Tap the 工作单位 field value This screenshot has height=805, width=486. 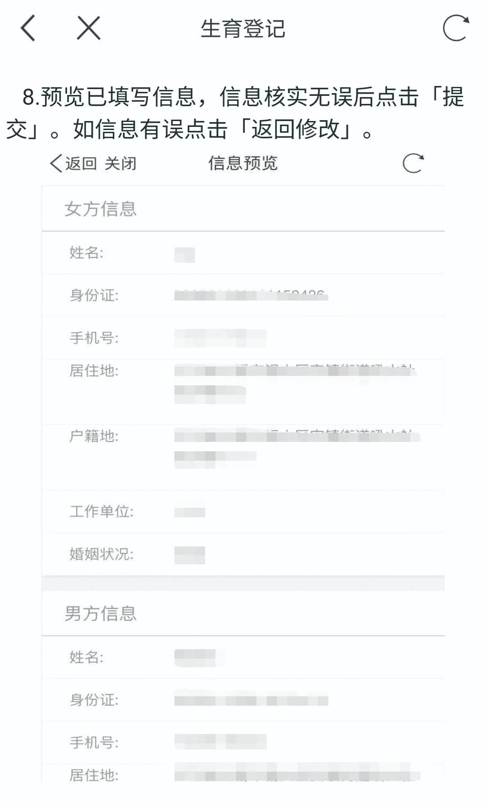click(190, 512)
